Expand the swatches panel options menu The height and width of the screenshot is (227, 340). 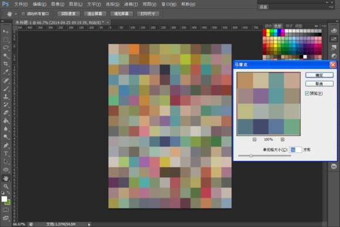324,26
